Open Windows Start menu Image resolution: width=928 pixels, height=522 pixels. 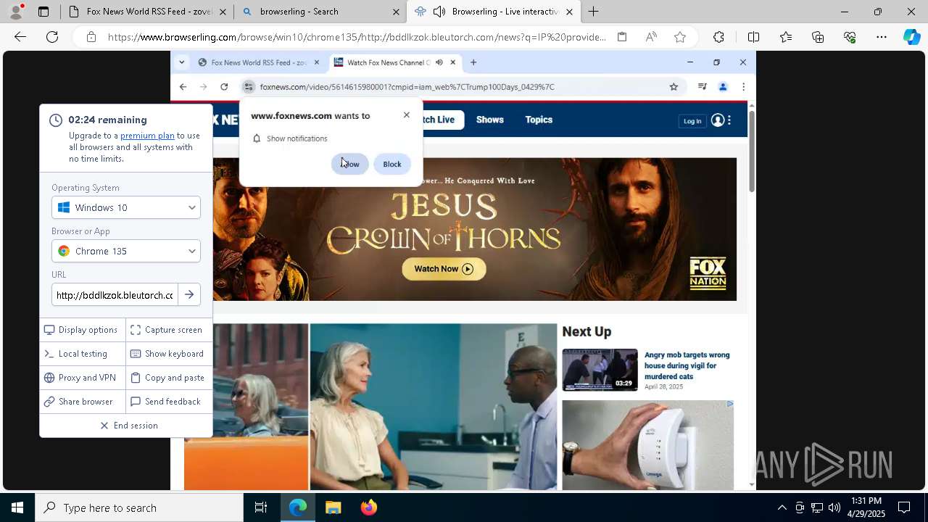point(17,507)
